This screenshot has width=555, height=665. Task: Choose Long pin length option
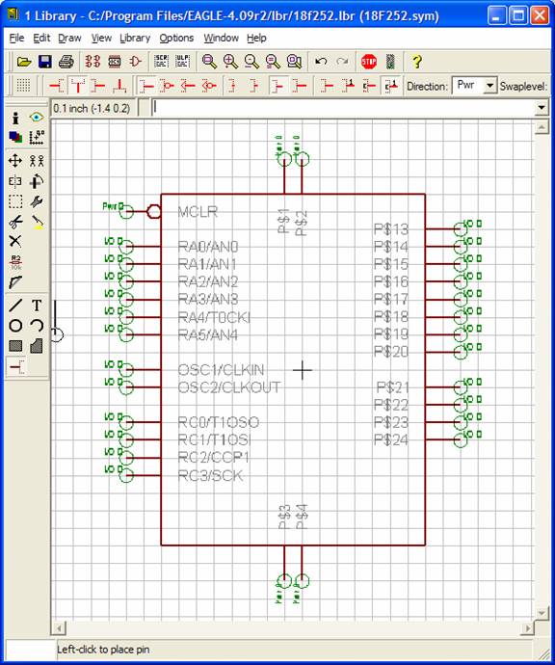(x=301, y=86)
